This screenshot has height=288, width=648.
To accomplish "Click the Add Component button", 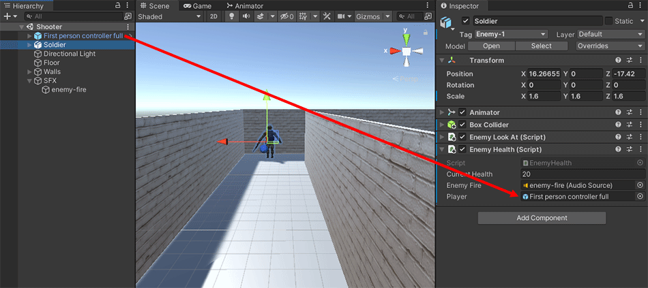I will click(542, 218).
